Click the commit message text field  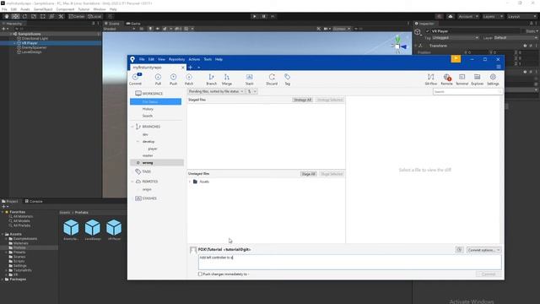[x=349, y=263]
